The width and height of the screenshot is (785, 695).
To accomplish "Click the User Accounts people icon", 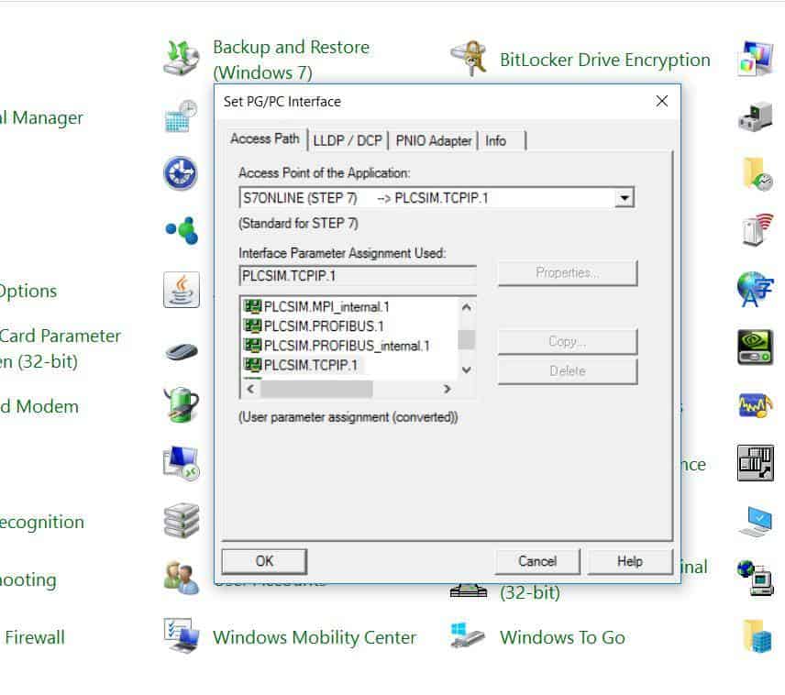I will (x=181, y=578).
